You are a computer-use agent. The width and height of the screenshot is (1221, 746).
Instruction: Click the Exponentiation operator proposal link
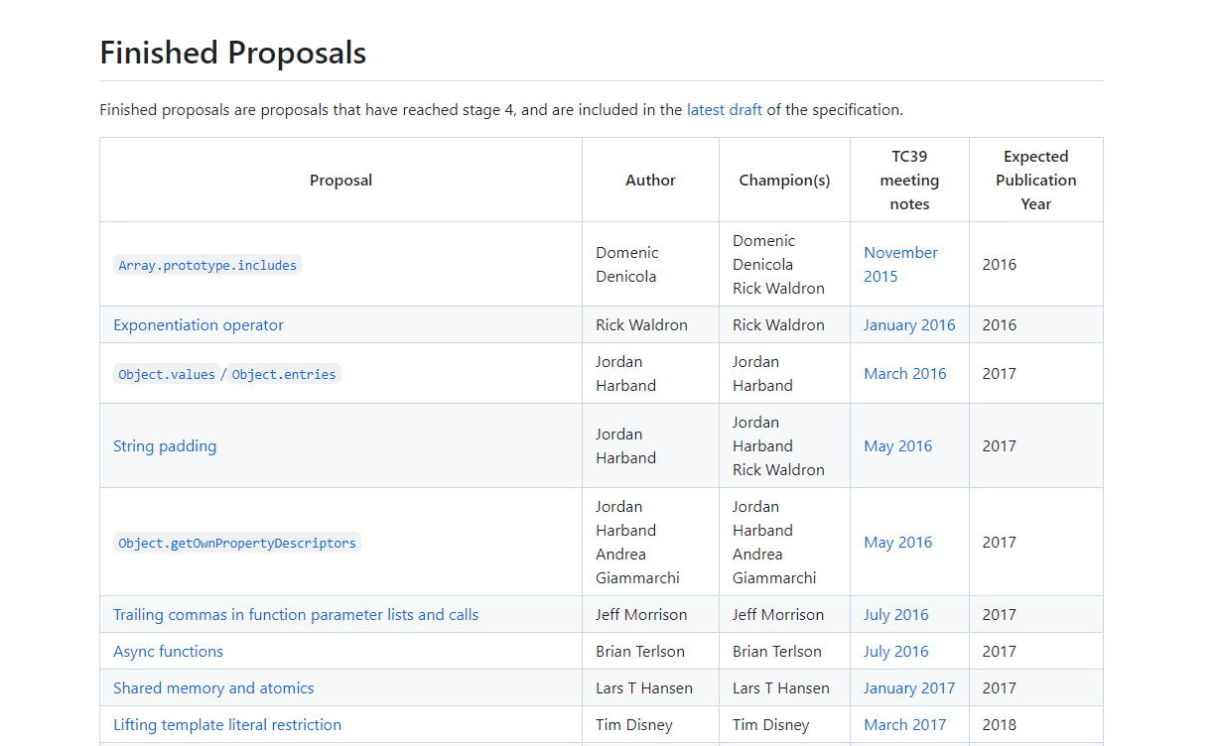(x=198, y=325)
